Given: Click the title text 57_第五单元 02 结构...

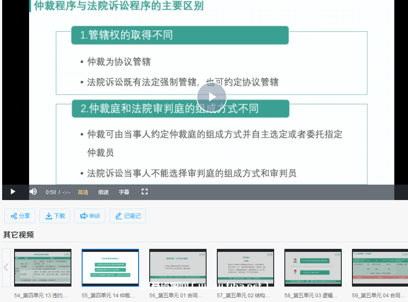Looking at the screenshot, I should point(243,296).
